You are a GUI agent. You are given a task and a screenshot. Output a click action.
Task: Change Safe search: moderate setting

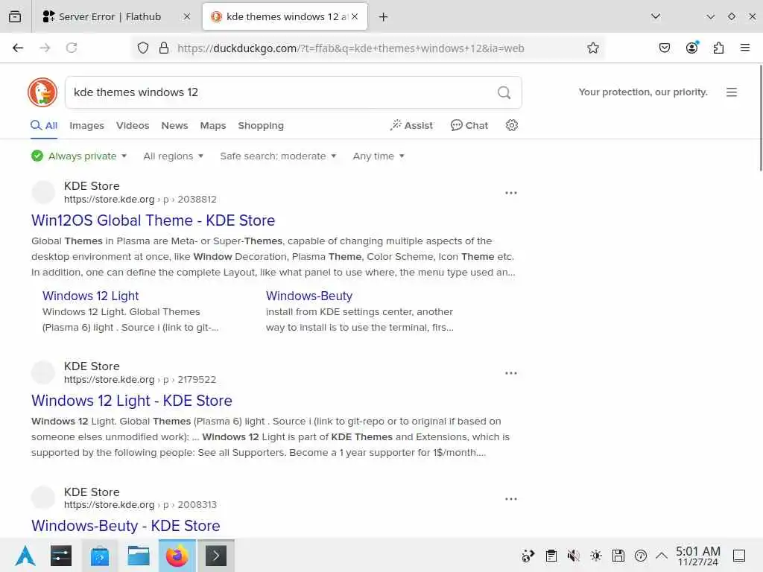278,156
